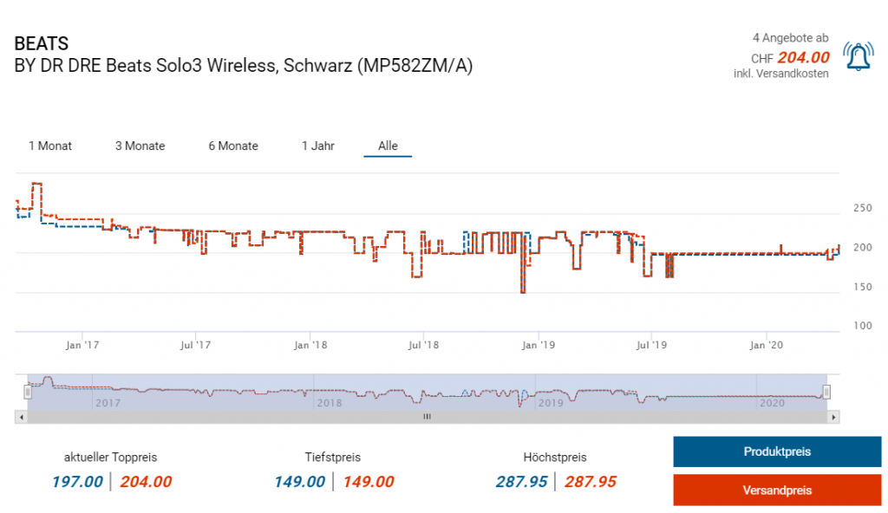
Task: Click the CHF 204.00 offer price
Action: 802,58
